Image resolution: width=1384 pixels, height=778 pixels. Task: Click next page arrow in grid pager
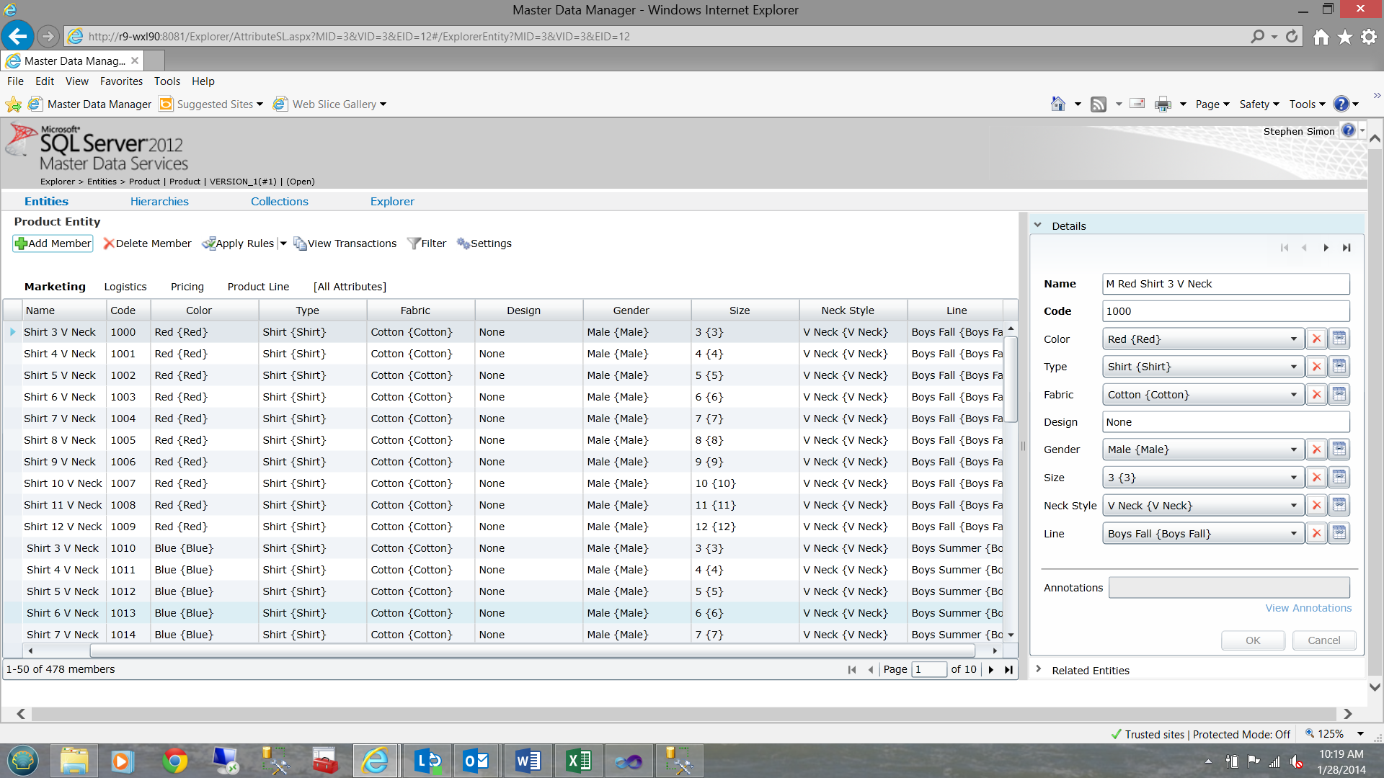click(991, 669)
